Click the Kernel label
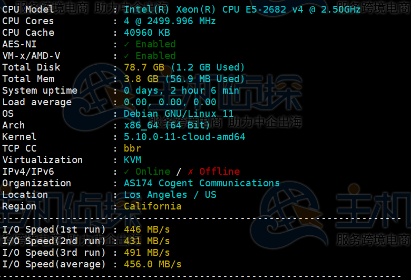The width and height of the screenshot is (411, 280). tap(19, 137)
